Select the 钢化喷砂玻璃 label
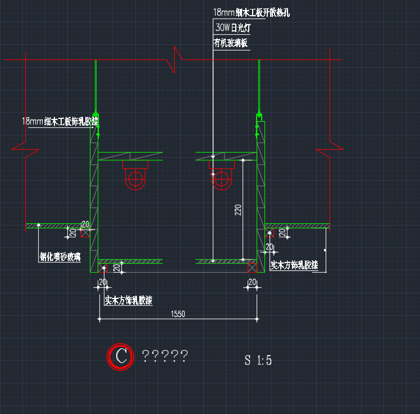The width and height of the screenshot is (420, 414). point(60,256)
